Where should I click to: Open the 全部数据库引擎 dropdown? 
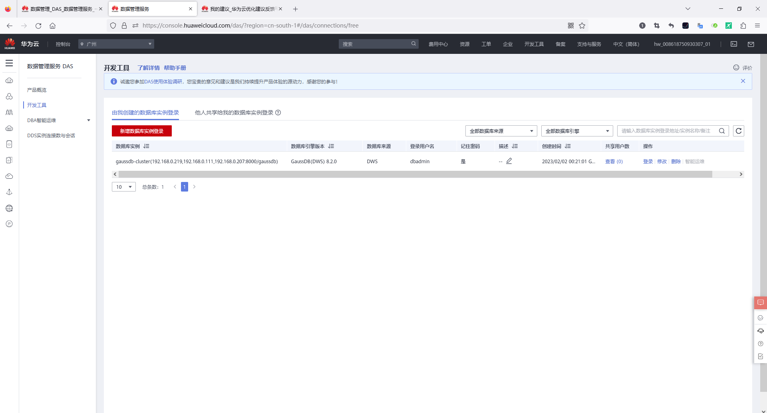coord(577,131)
